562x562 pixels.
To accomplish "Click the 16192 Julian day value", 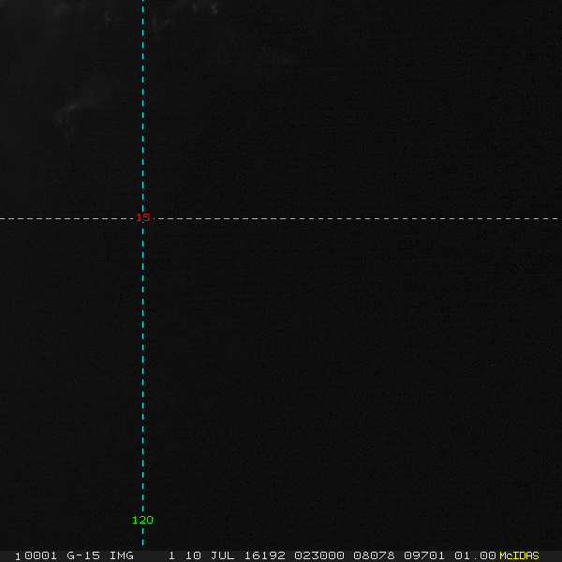I will coord(265,555).
